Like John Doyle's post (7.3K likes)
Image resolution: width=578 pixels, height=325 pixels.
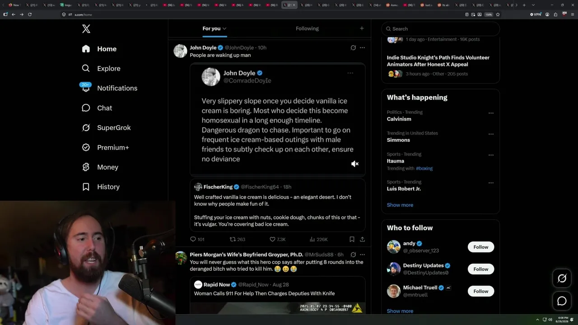(277, 239)
